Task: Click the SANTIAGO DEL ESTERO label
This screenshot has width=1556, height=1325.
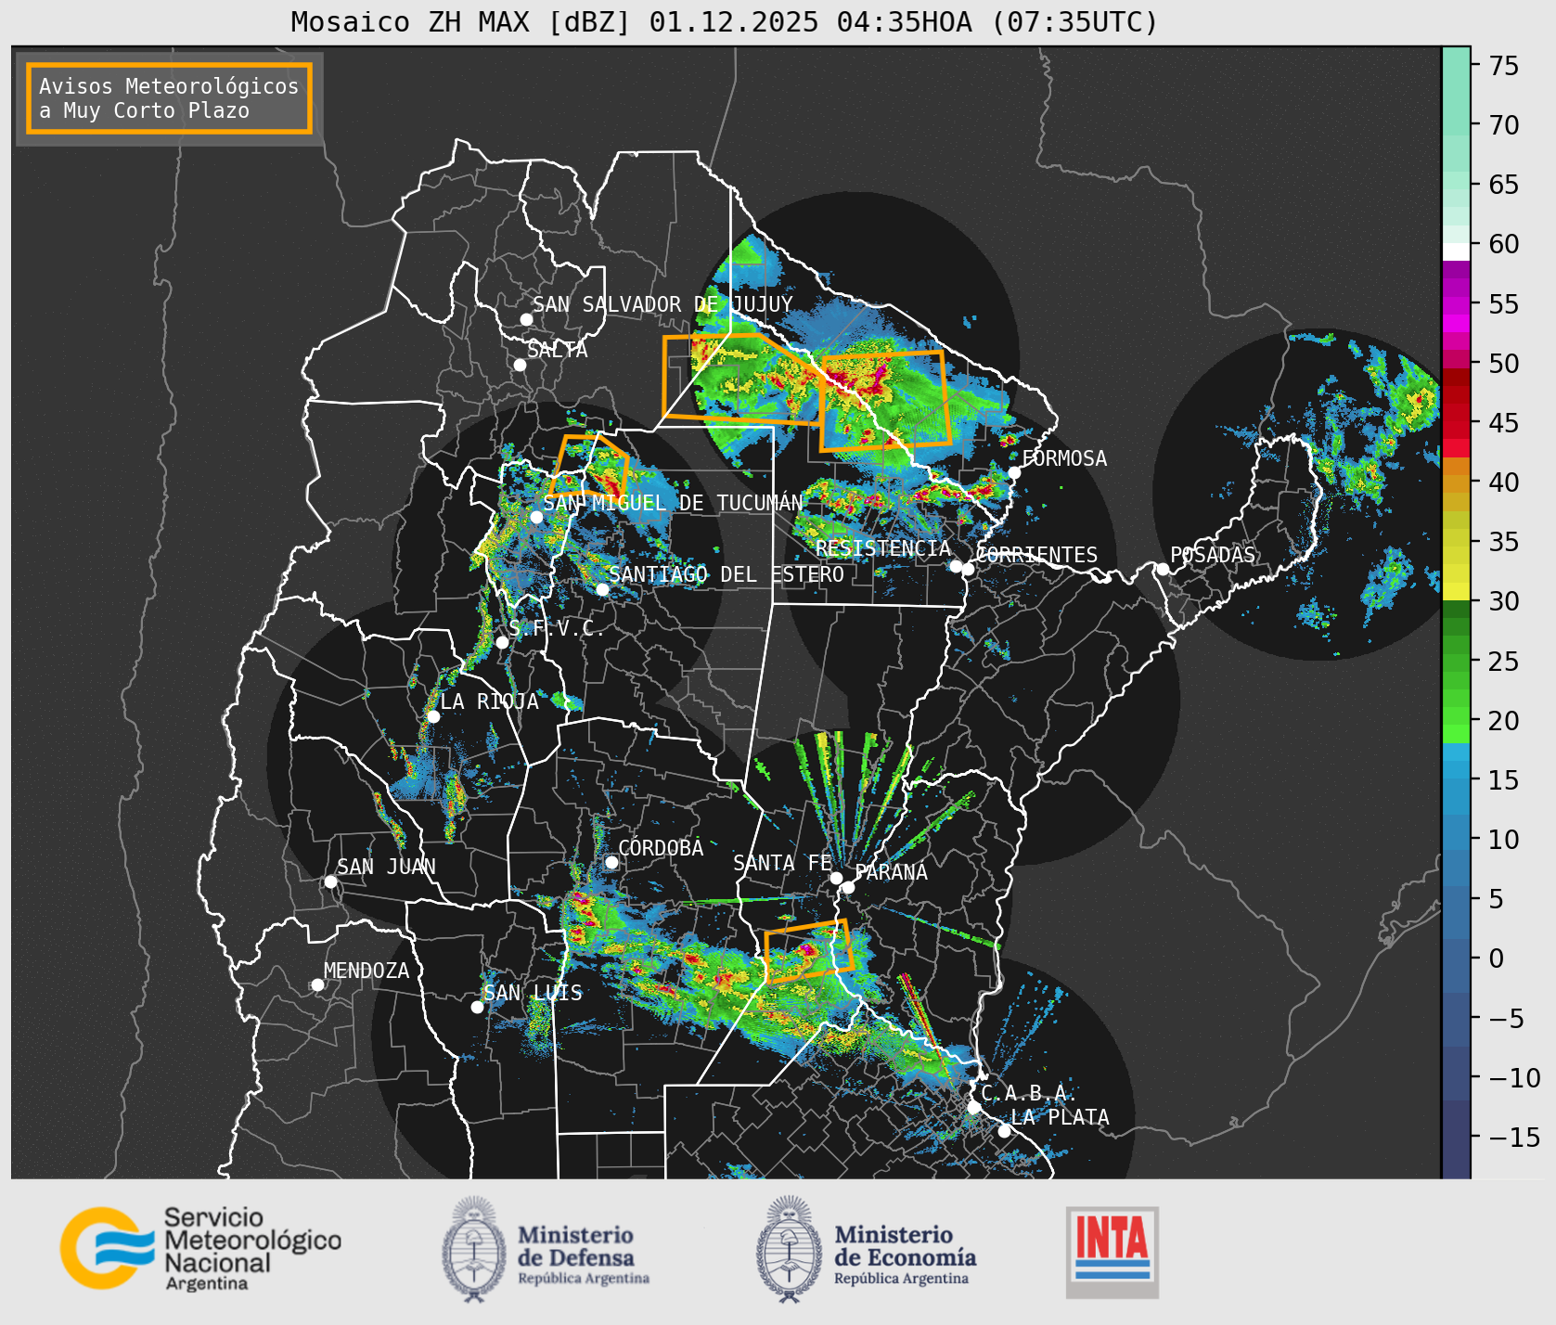Action: tap(726, 574)
